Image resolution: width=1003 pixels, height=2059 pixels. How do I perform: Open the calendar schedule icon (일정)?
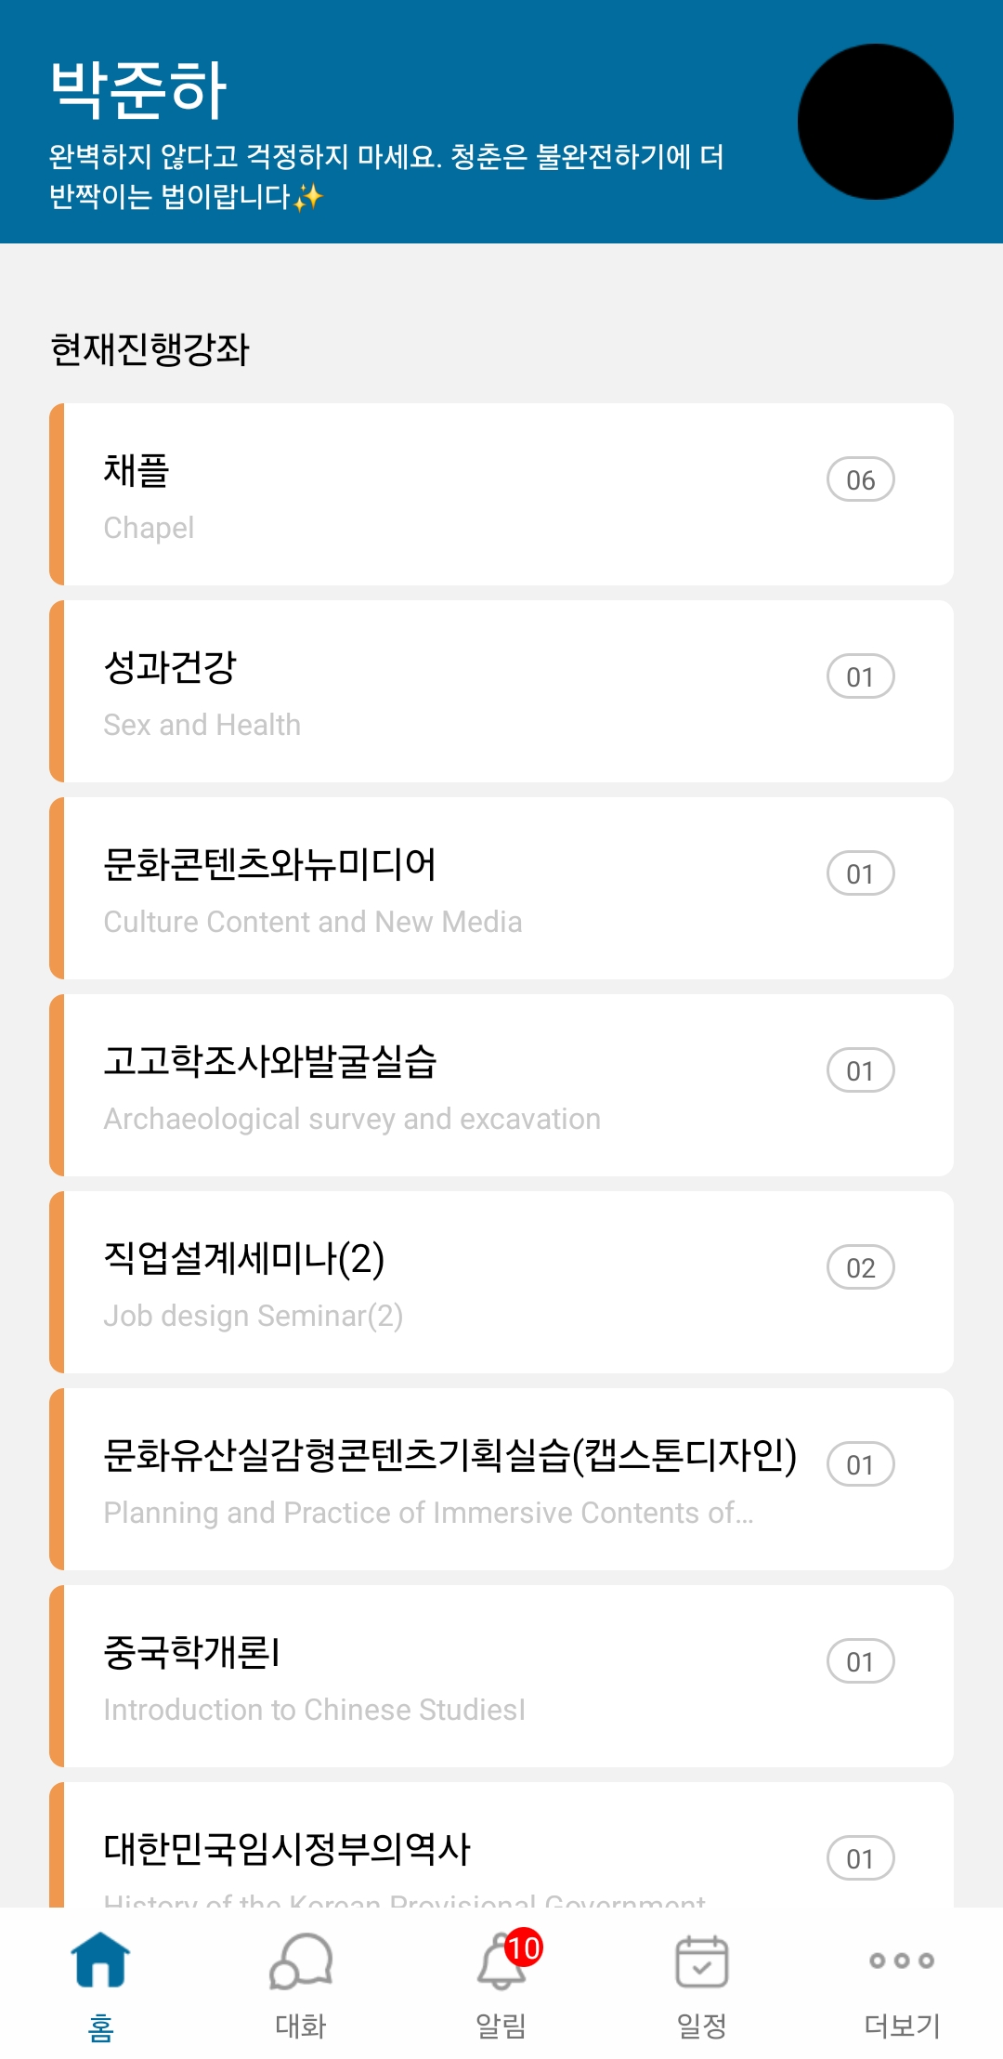(x=701, y=1961)
